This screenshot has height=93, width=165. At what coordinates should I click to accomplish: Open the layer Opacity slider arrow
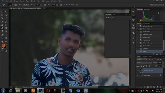coord(163,63)
